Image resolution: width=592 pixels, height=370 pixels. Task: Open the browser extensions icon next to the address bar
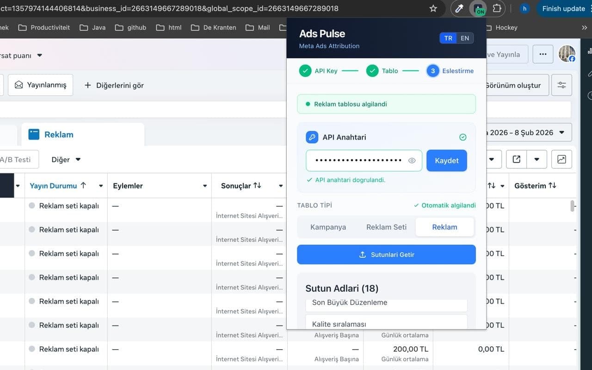click(498, 8)
